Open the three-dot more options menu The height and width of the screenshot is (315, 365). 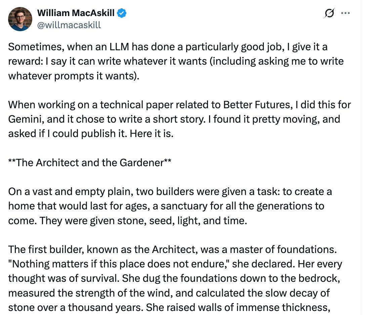346,13
